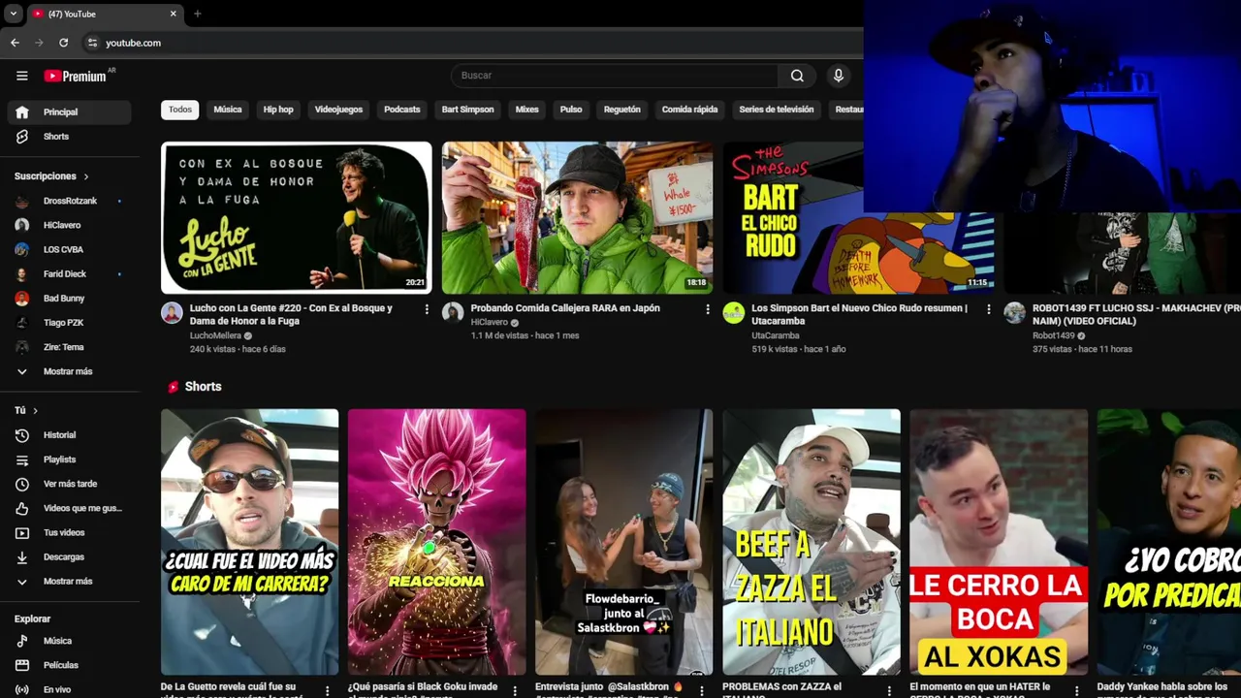
Task: Open Suscripciones section header arrow
Action: tap(85, 176)
